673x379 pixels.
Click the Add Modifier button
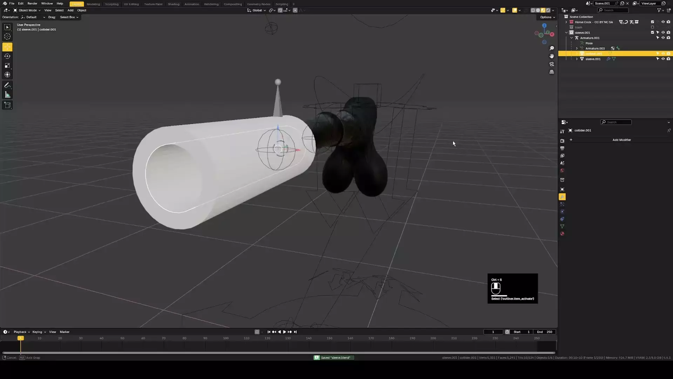[x=621, y=140]
